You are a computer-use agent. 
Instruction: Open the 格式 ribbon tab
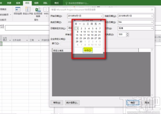pos(57,3)
